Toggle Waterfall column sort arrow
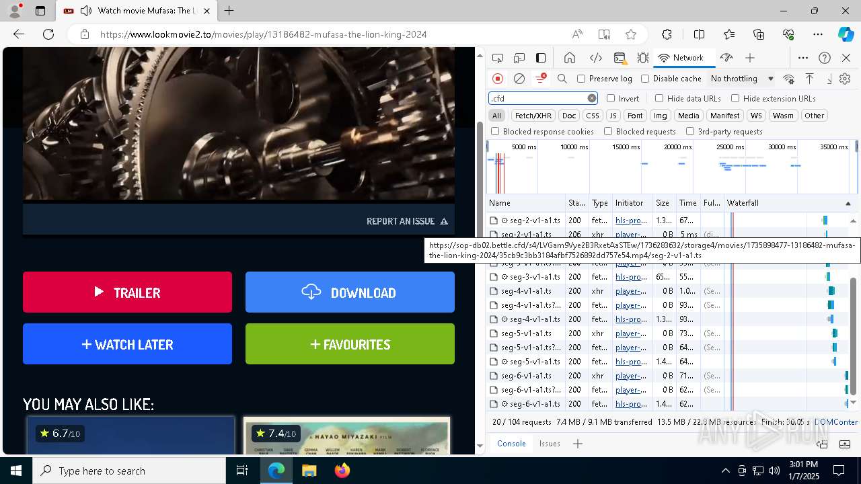Screen dimensions: 861x484 tap(848, 203)
